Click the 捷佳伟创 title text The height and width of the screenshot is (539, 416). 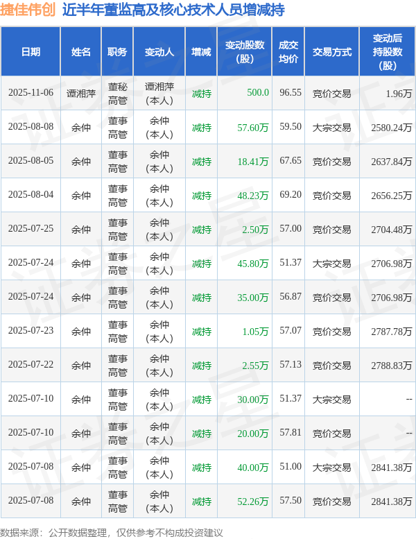(x=28, y=9)
